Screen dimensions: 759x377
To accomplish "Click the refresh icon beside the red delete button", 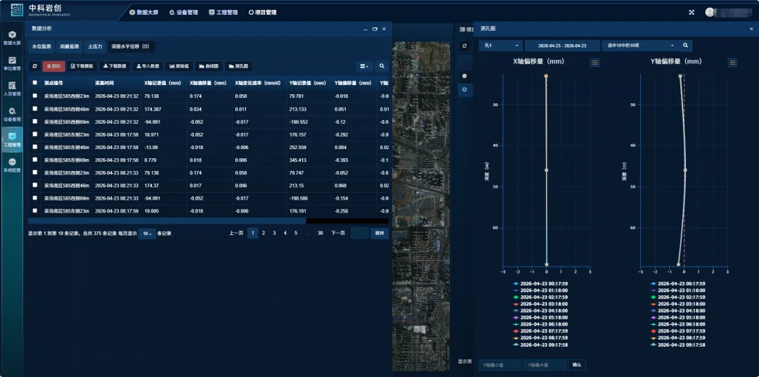I will coord(34,66).
